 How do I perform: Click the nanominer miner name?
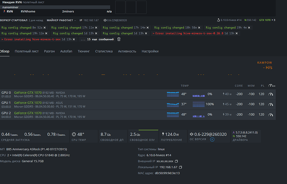pos(10,7)
